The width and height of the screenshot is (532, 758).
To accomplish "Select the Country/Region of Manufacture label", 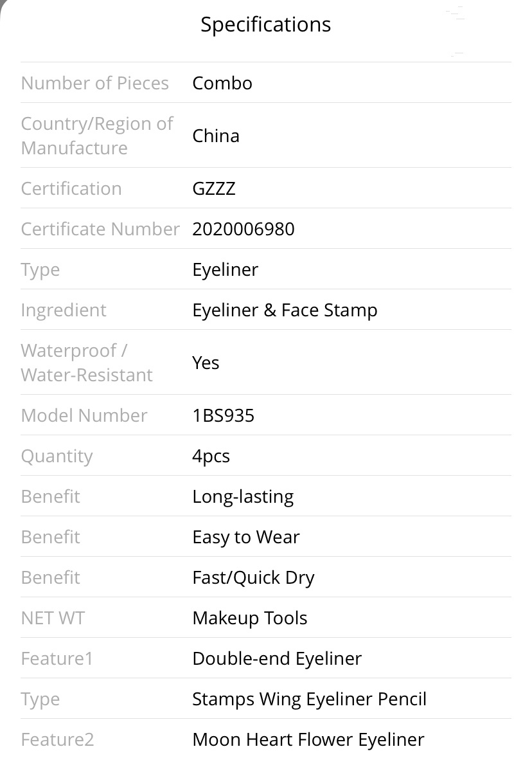I will click(x=96, y=136).
